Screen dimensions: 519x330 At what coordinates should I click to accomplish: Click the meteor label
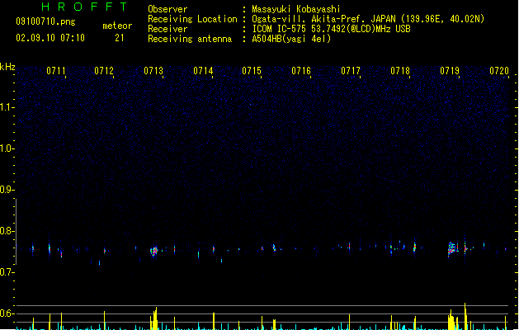pyautogui.click(x=117, y=26)
